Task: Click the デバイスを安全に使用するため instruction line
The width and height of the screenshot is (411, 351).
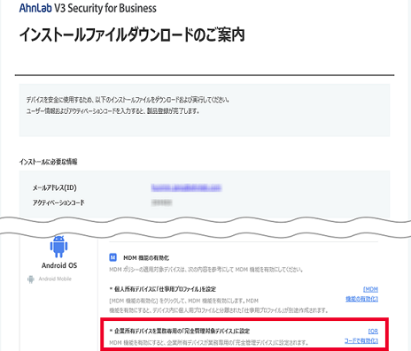Action: [x=128, y=100]
